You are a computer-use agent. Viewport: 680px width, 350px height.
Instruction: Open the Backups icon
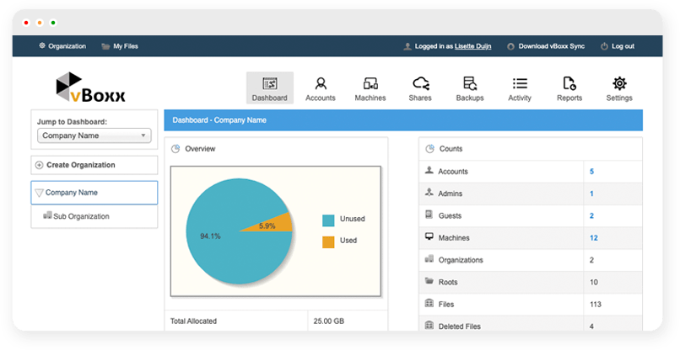(x=470, y=84)
